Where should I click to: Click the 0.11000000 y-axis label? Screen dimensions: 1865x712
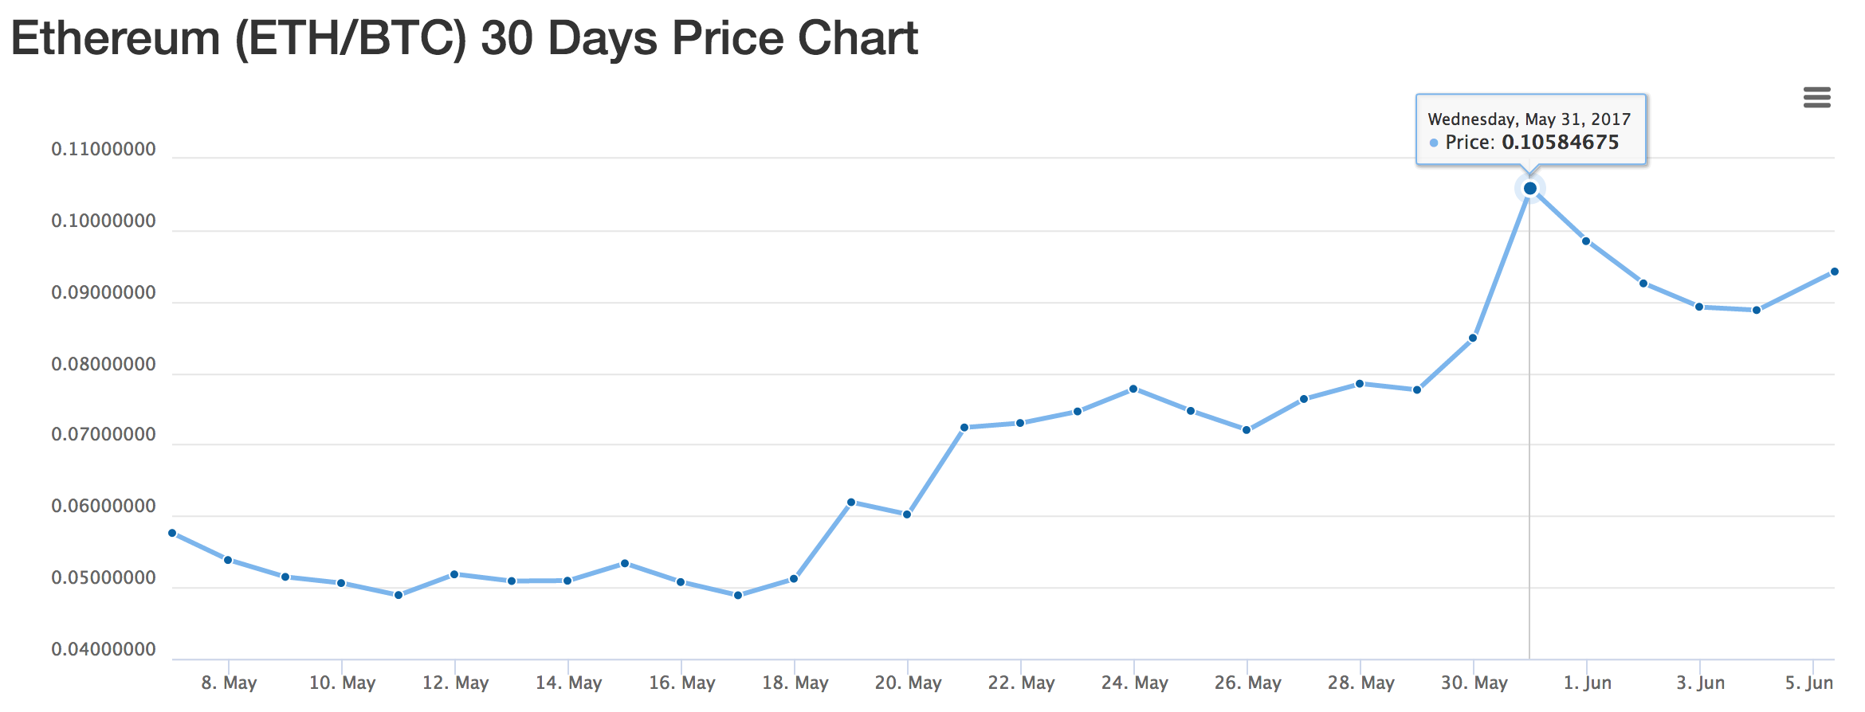[104, 150]
